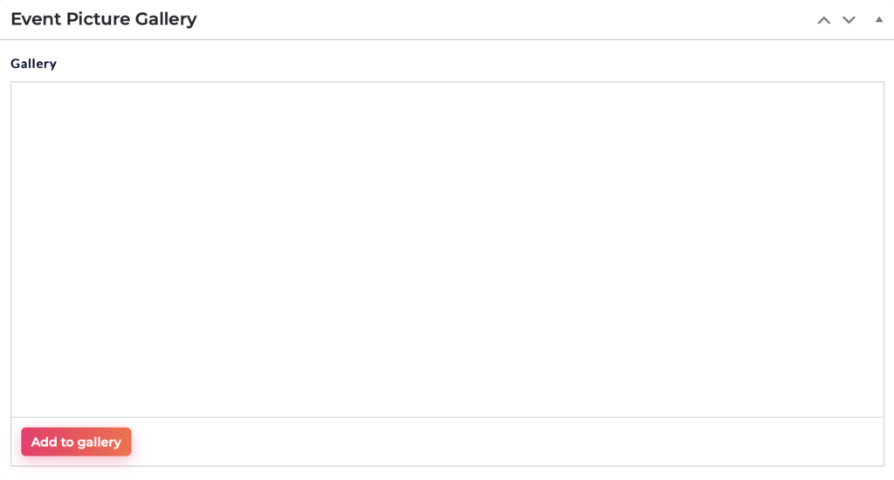Select the Event Picture Gallery heading
Screen dimensions: 894x480
coord(104,19)
